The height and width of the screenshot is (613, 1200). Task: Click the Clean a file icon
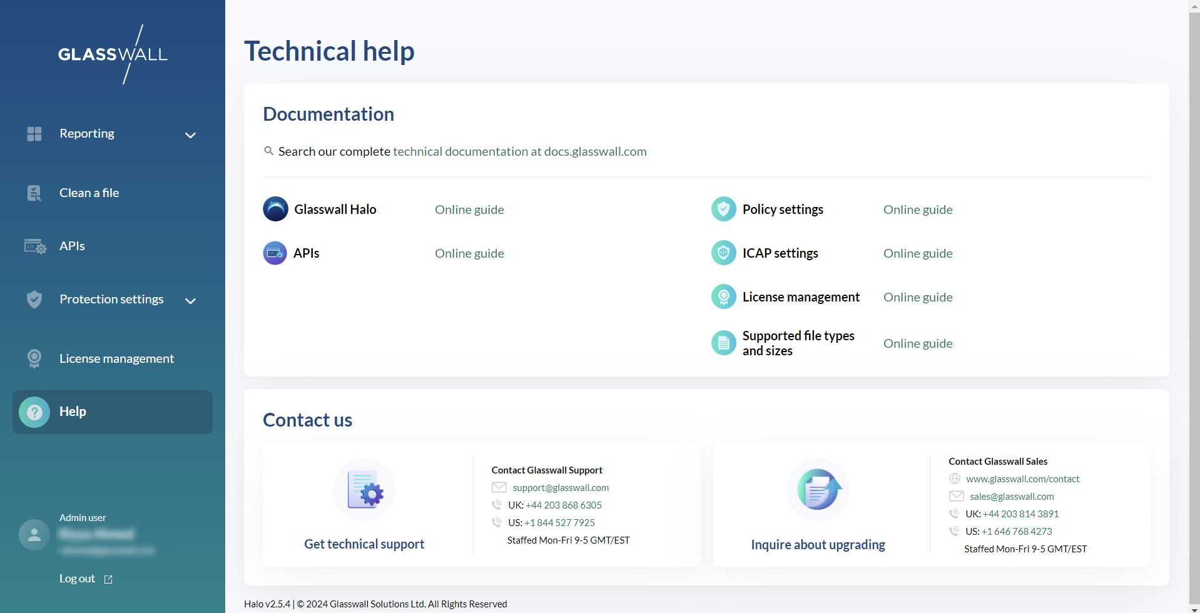[x=34, y=193]
